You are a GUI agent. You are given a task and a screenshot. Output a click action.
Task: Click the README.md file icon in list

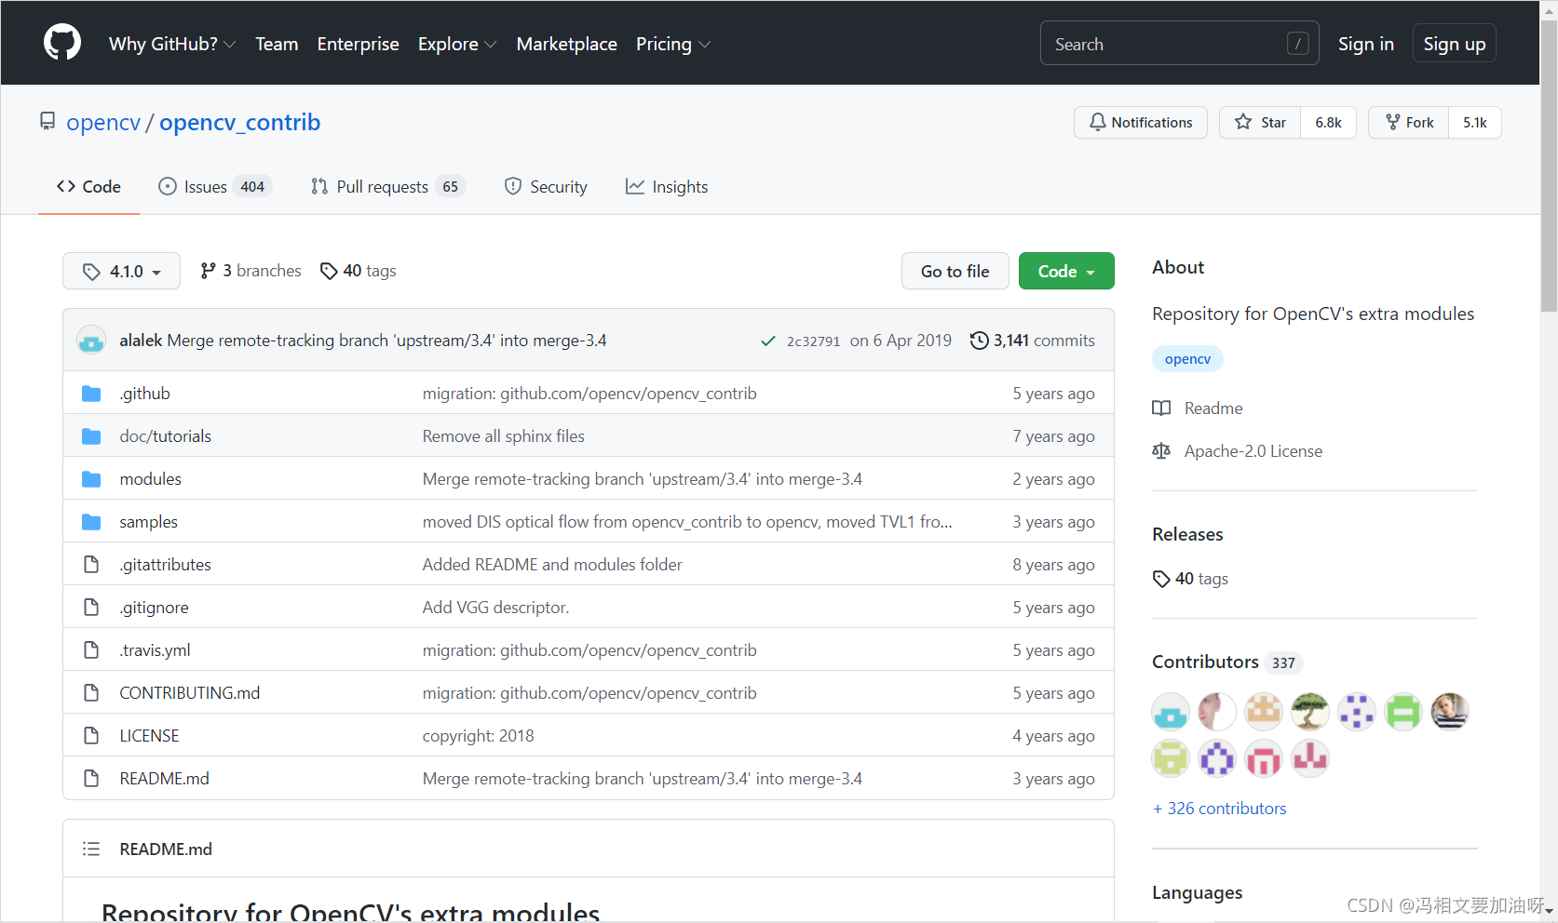[x=91, y=779]
